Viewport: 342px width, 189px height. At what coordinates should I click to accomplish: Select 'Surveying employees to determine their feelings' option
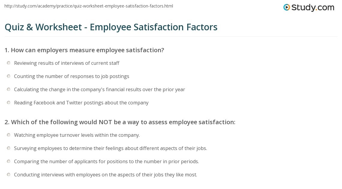pyautogui.click(x=8, y=148)
